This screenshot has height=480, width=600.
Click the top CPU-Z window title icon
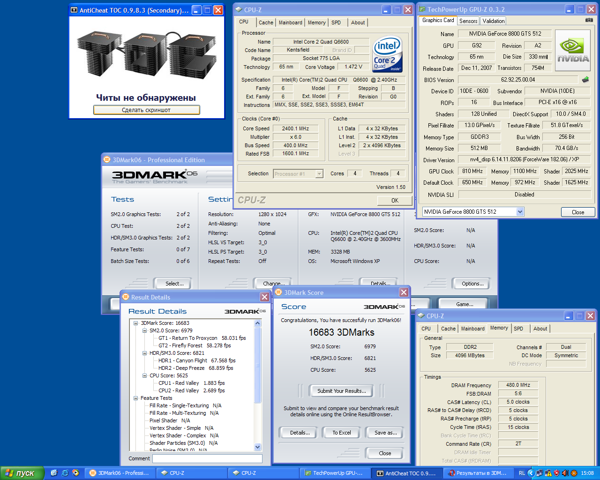tap(239, 9)
